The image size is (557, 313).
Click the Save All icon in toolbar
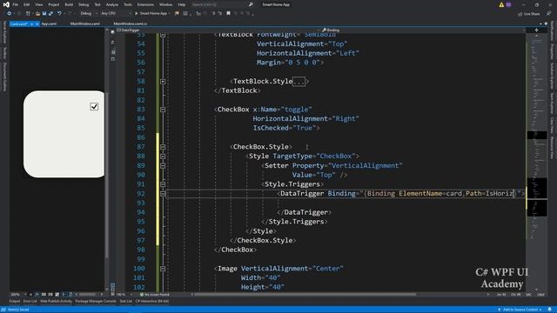coord(50,14)
